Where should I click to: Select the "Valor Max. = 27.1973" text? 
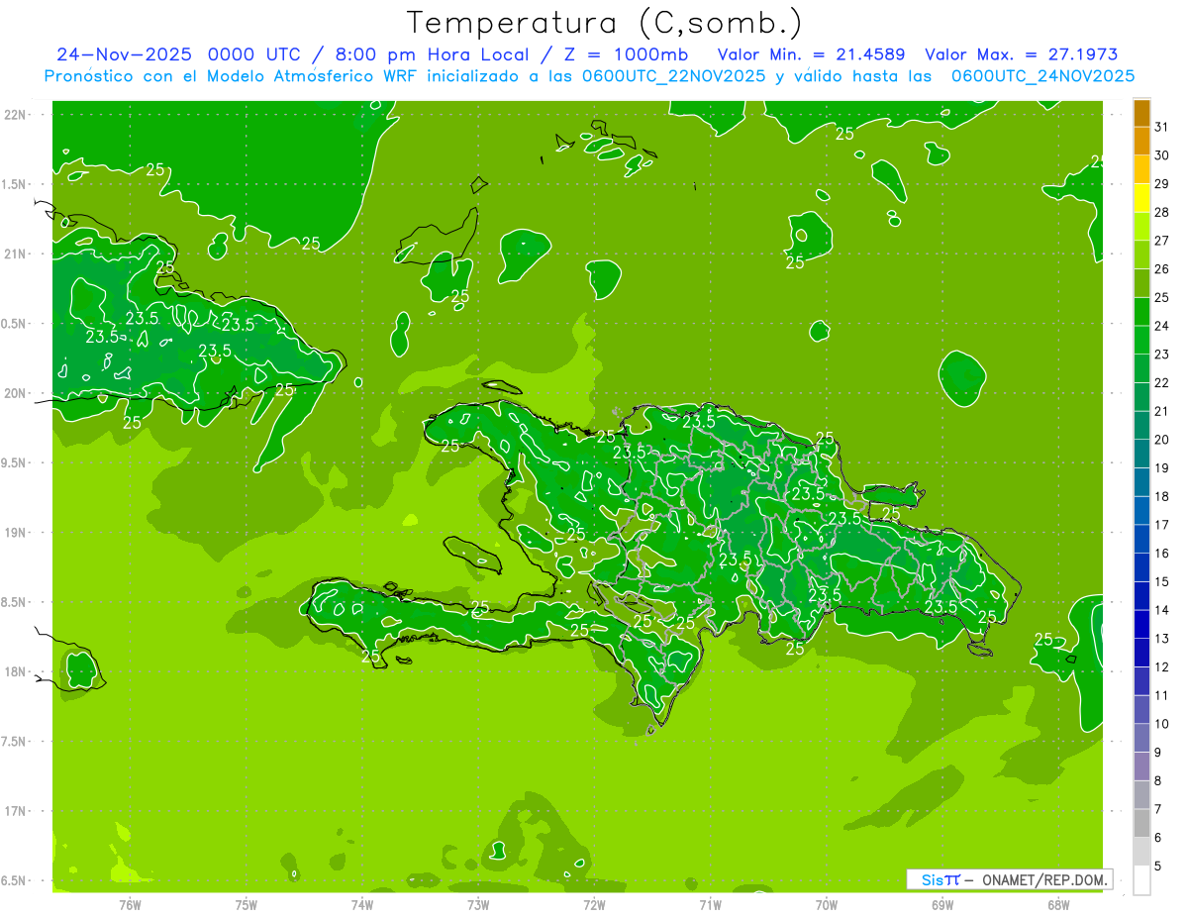pyautogui.click(x=1023, y=54)
